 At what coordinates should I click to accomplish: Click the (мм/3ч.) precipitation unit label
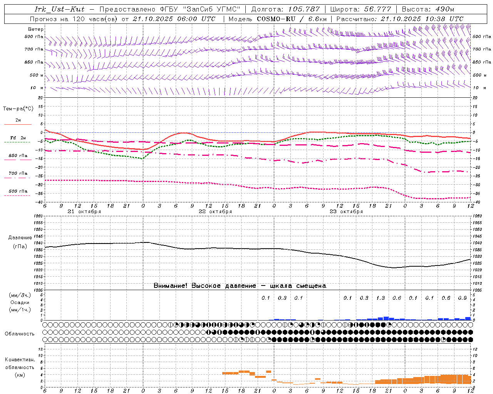[x=20, y=295]
